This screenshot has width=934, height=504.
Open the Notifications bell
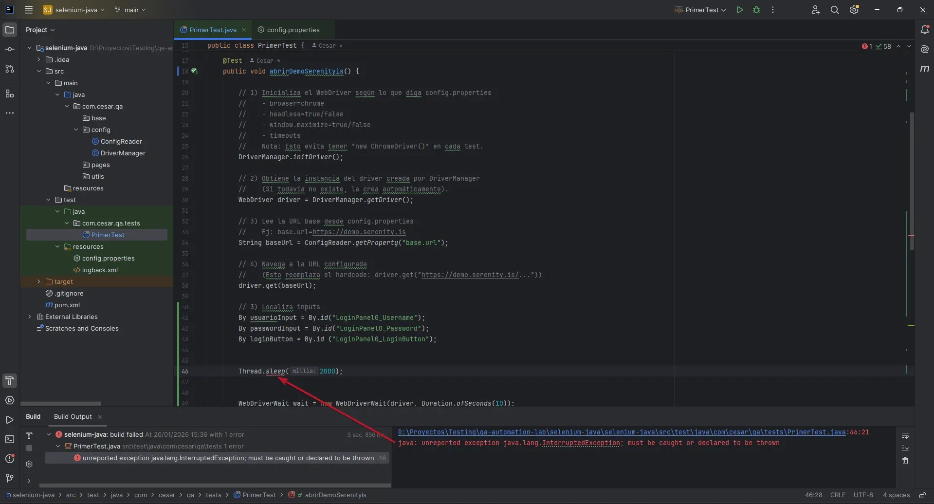tap(926, 29)
